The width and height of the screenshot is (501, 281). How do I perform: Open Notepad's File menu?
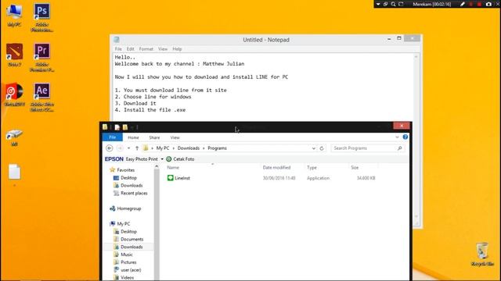coord(118,49)
